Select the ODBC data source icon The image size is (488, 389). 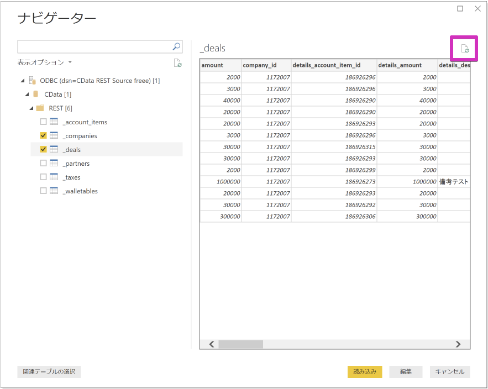pos(31,80)
